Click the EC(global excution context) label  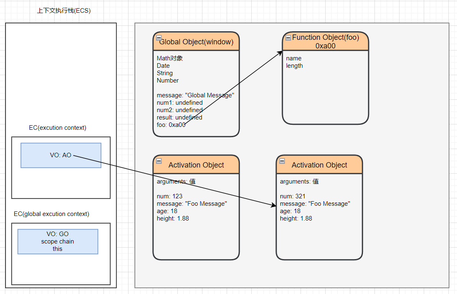click(x=51, y=214)
